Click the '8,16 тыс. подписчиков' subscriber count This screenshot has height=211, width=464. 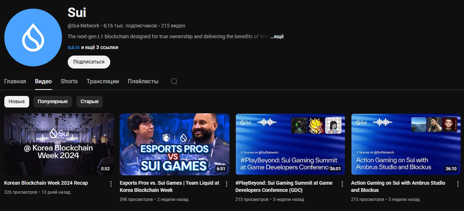[x=130, y=26]
